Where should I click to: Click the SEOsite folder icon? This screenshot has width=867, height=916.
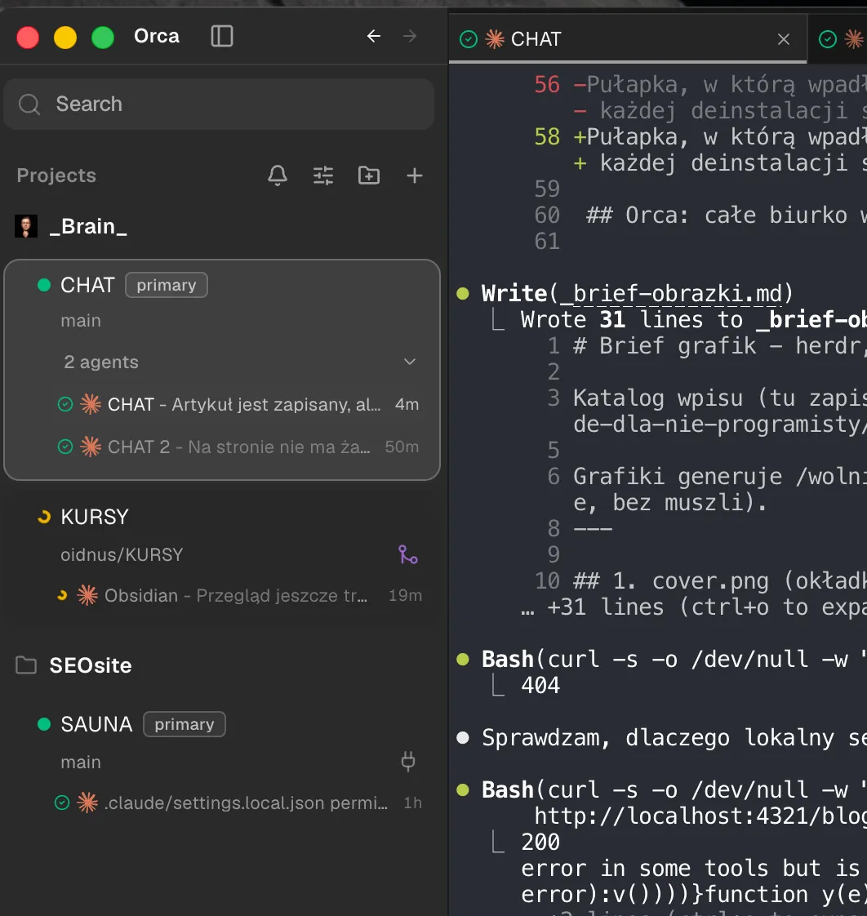coord(25,665)
